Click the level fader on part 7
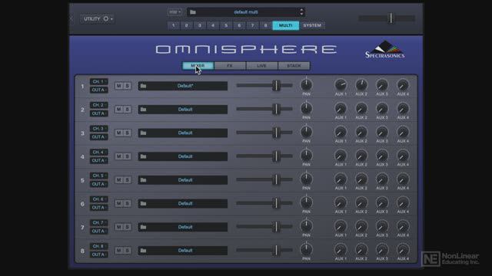Image resolution: width=492 pixels, height=276 pixels. click(x=264, y=226)
